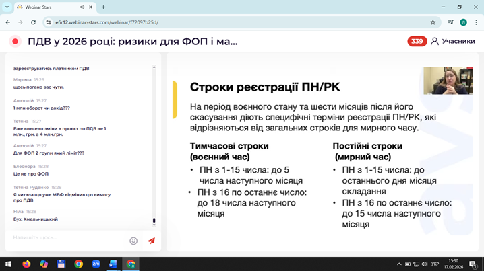Bookmark this page with the star icon

tap(433, 22)
